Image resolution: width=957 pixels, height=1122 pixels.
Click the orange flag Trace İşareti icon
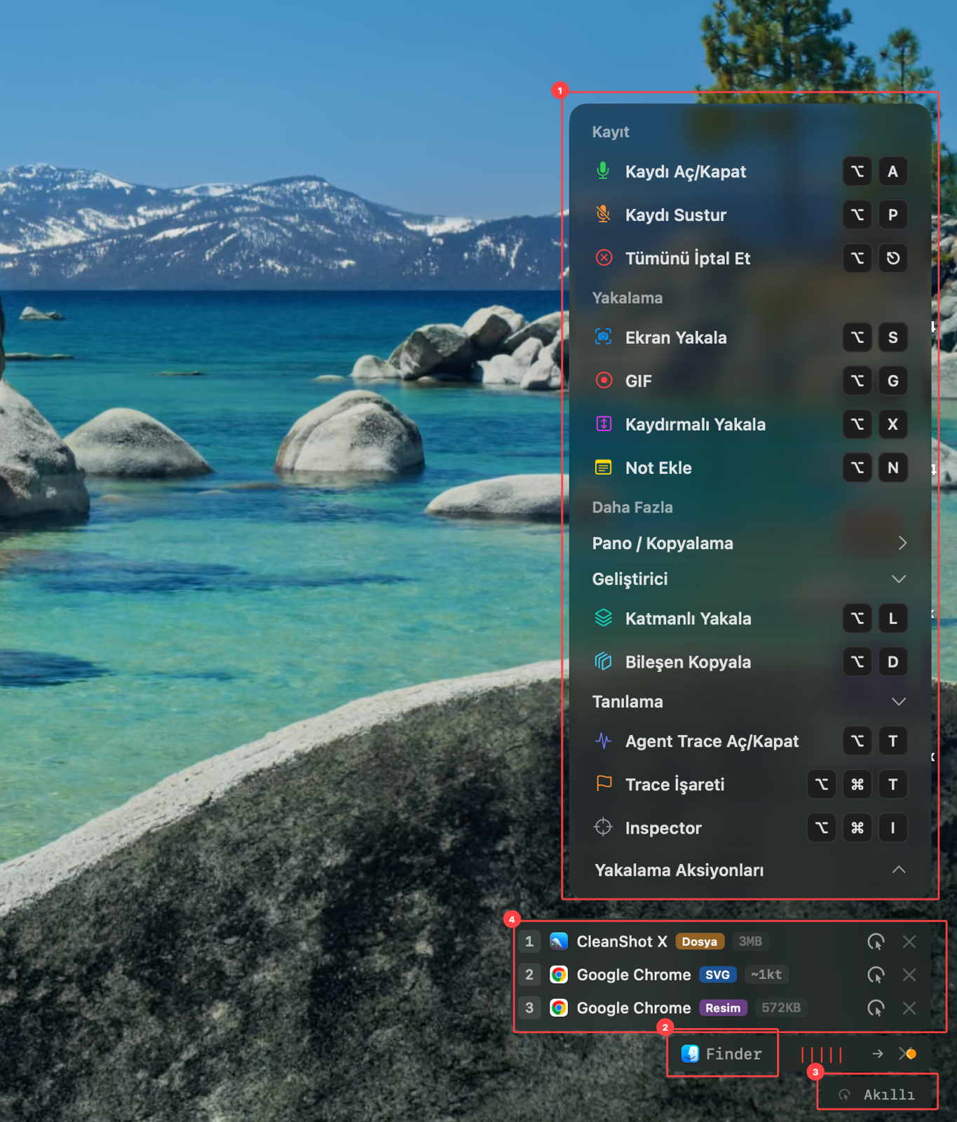[604, 784]
